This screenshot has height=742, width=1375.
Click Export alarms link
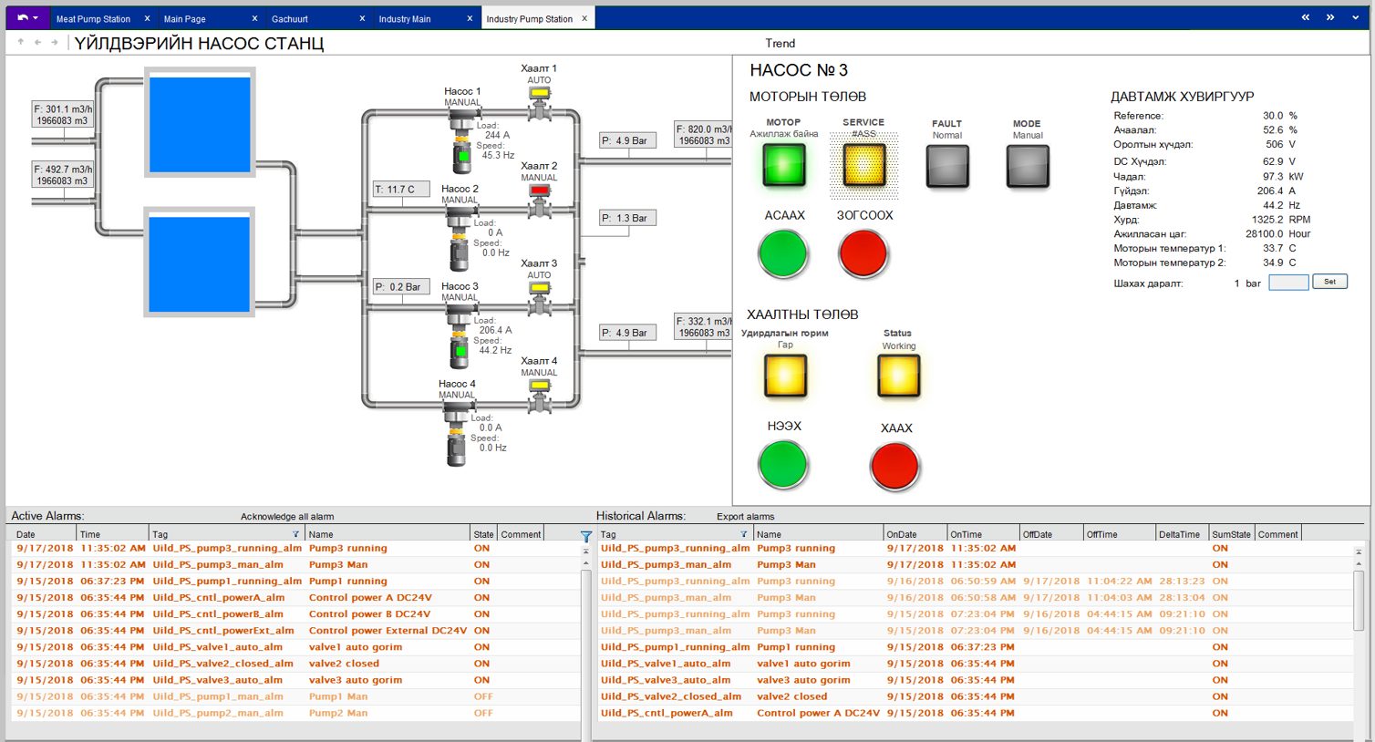pyautogui.click(x=745, y=516)
